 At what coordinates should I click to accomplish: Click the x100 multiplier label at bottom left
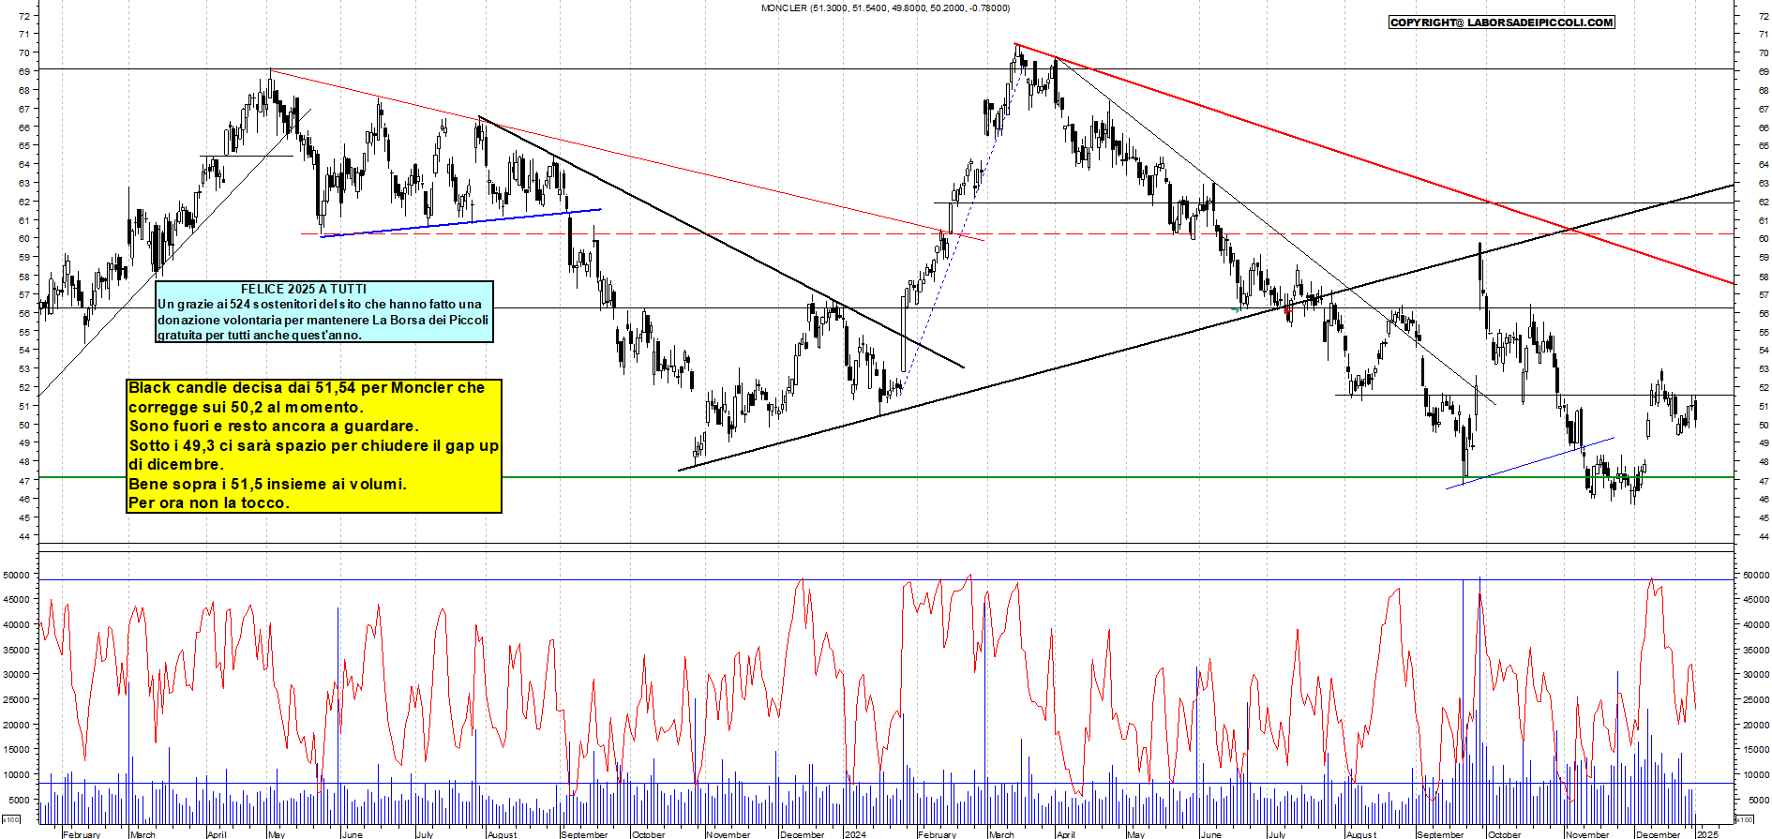(x=11, y=819)
